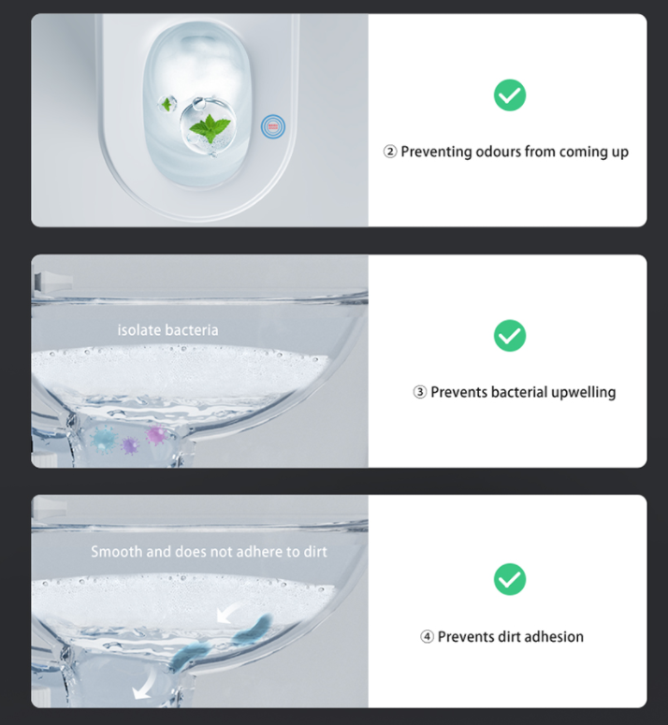Click the 'isolate bacteria' label
The height and width of the screenshot is (725, 668).
167,330
